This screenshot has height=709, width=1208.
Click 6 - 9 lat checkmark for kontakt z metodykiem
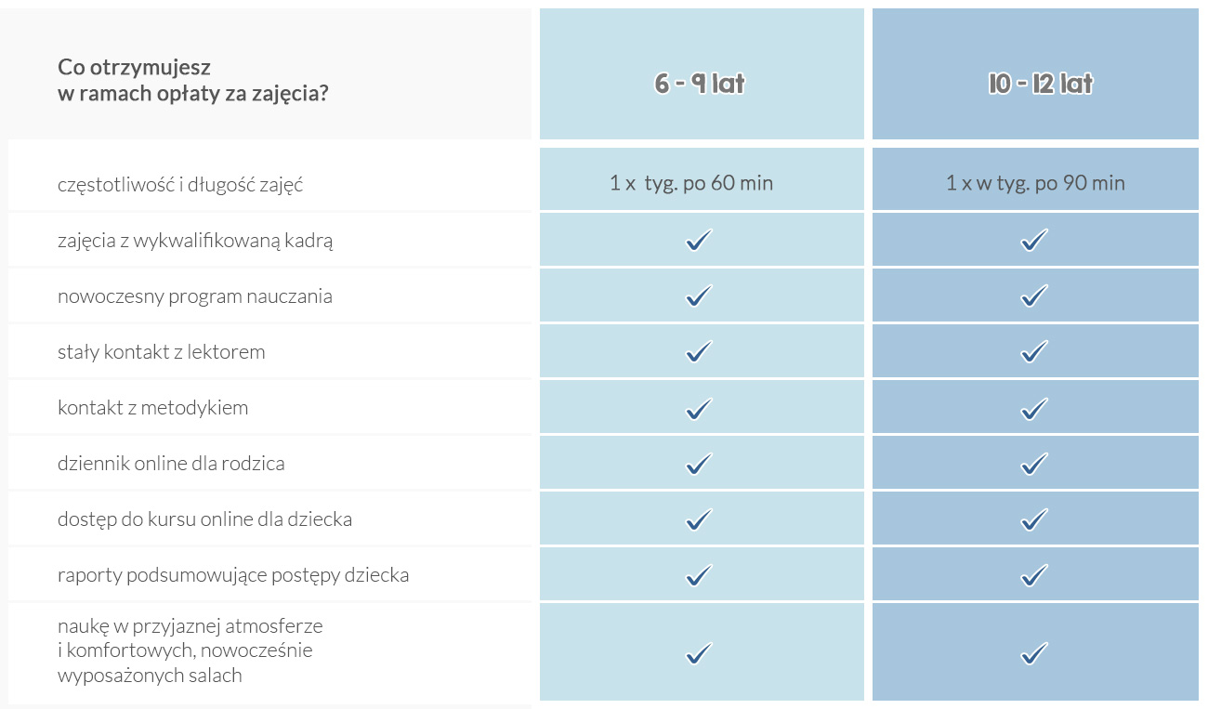pos(699,407)
